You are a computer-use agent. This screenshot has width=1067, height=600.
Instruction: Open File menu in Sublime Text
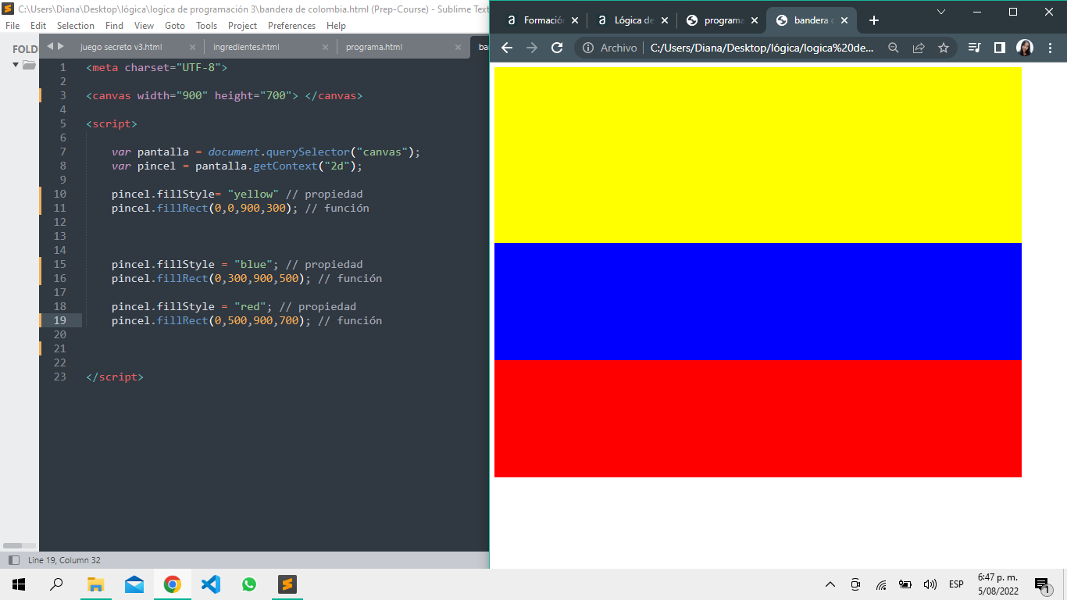pos(12,26)
